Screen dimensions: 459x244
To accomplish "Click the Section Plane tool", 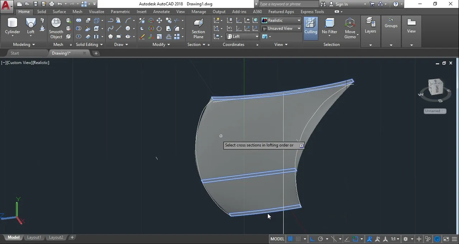I will tap(198, 28).
